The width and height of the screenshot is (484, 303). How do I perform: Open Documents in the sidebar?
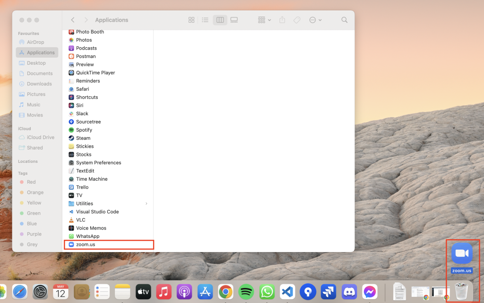[37, 73]
